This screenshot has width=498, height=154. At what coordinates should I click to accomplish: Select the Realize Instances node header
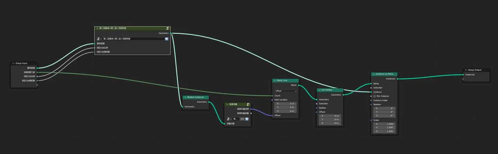click(x=196, y=97)
